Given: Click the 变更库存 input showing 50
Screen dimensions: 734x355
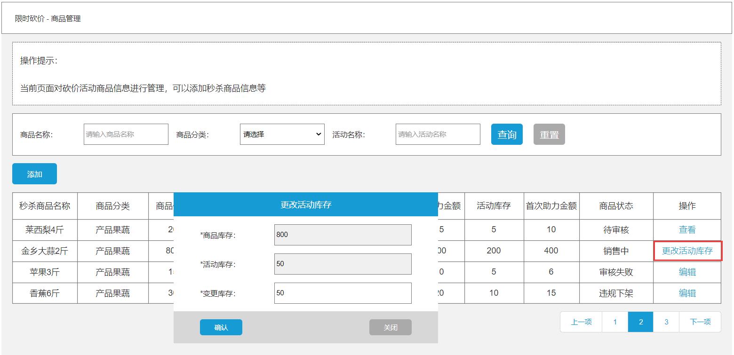Looking at the screenshot, I should coord(343,293).
